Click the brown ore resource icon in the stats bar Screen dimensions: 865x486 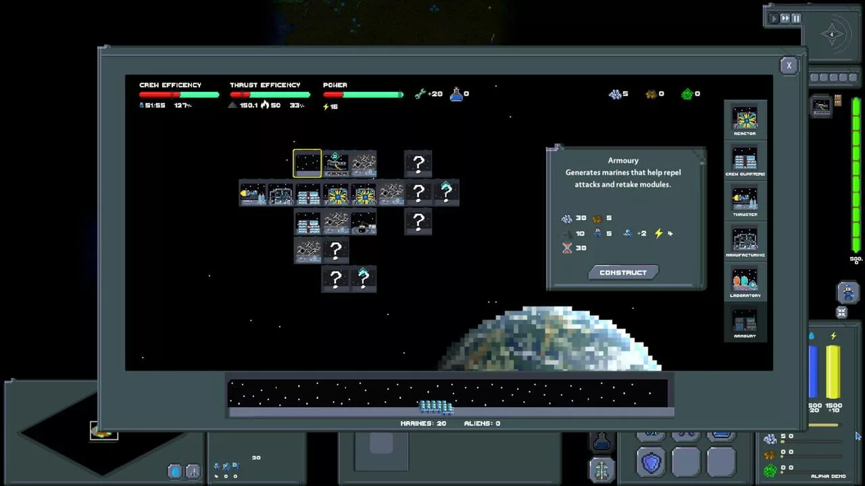pos(651,94)
